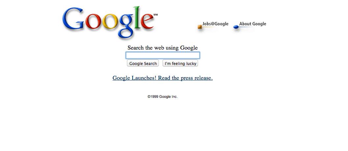Open the Jobs@Google link
The image size is (348, 151).
click(215, 24)
